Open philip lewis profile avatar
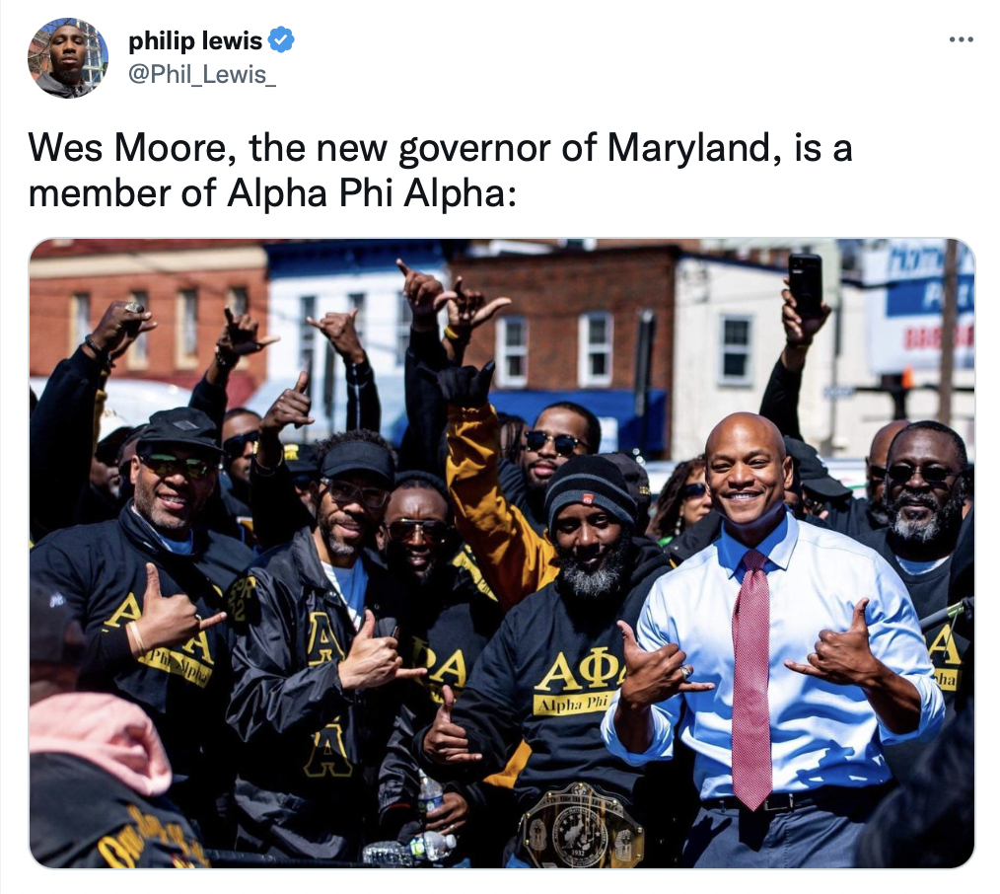The width and height of the screenshot is (1000, 894). click(x=68, y=57)
